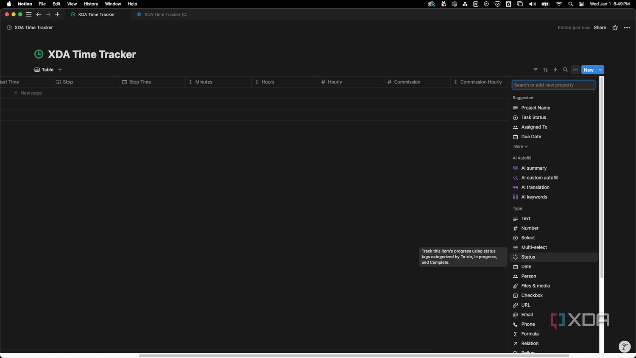Viewport: 636px width, 358px height.
Task: Choose the Email property type
Action: 553,315
